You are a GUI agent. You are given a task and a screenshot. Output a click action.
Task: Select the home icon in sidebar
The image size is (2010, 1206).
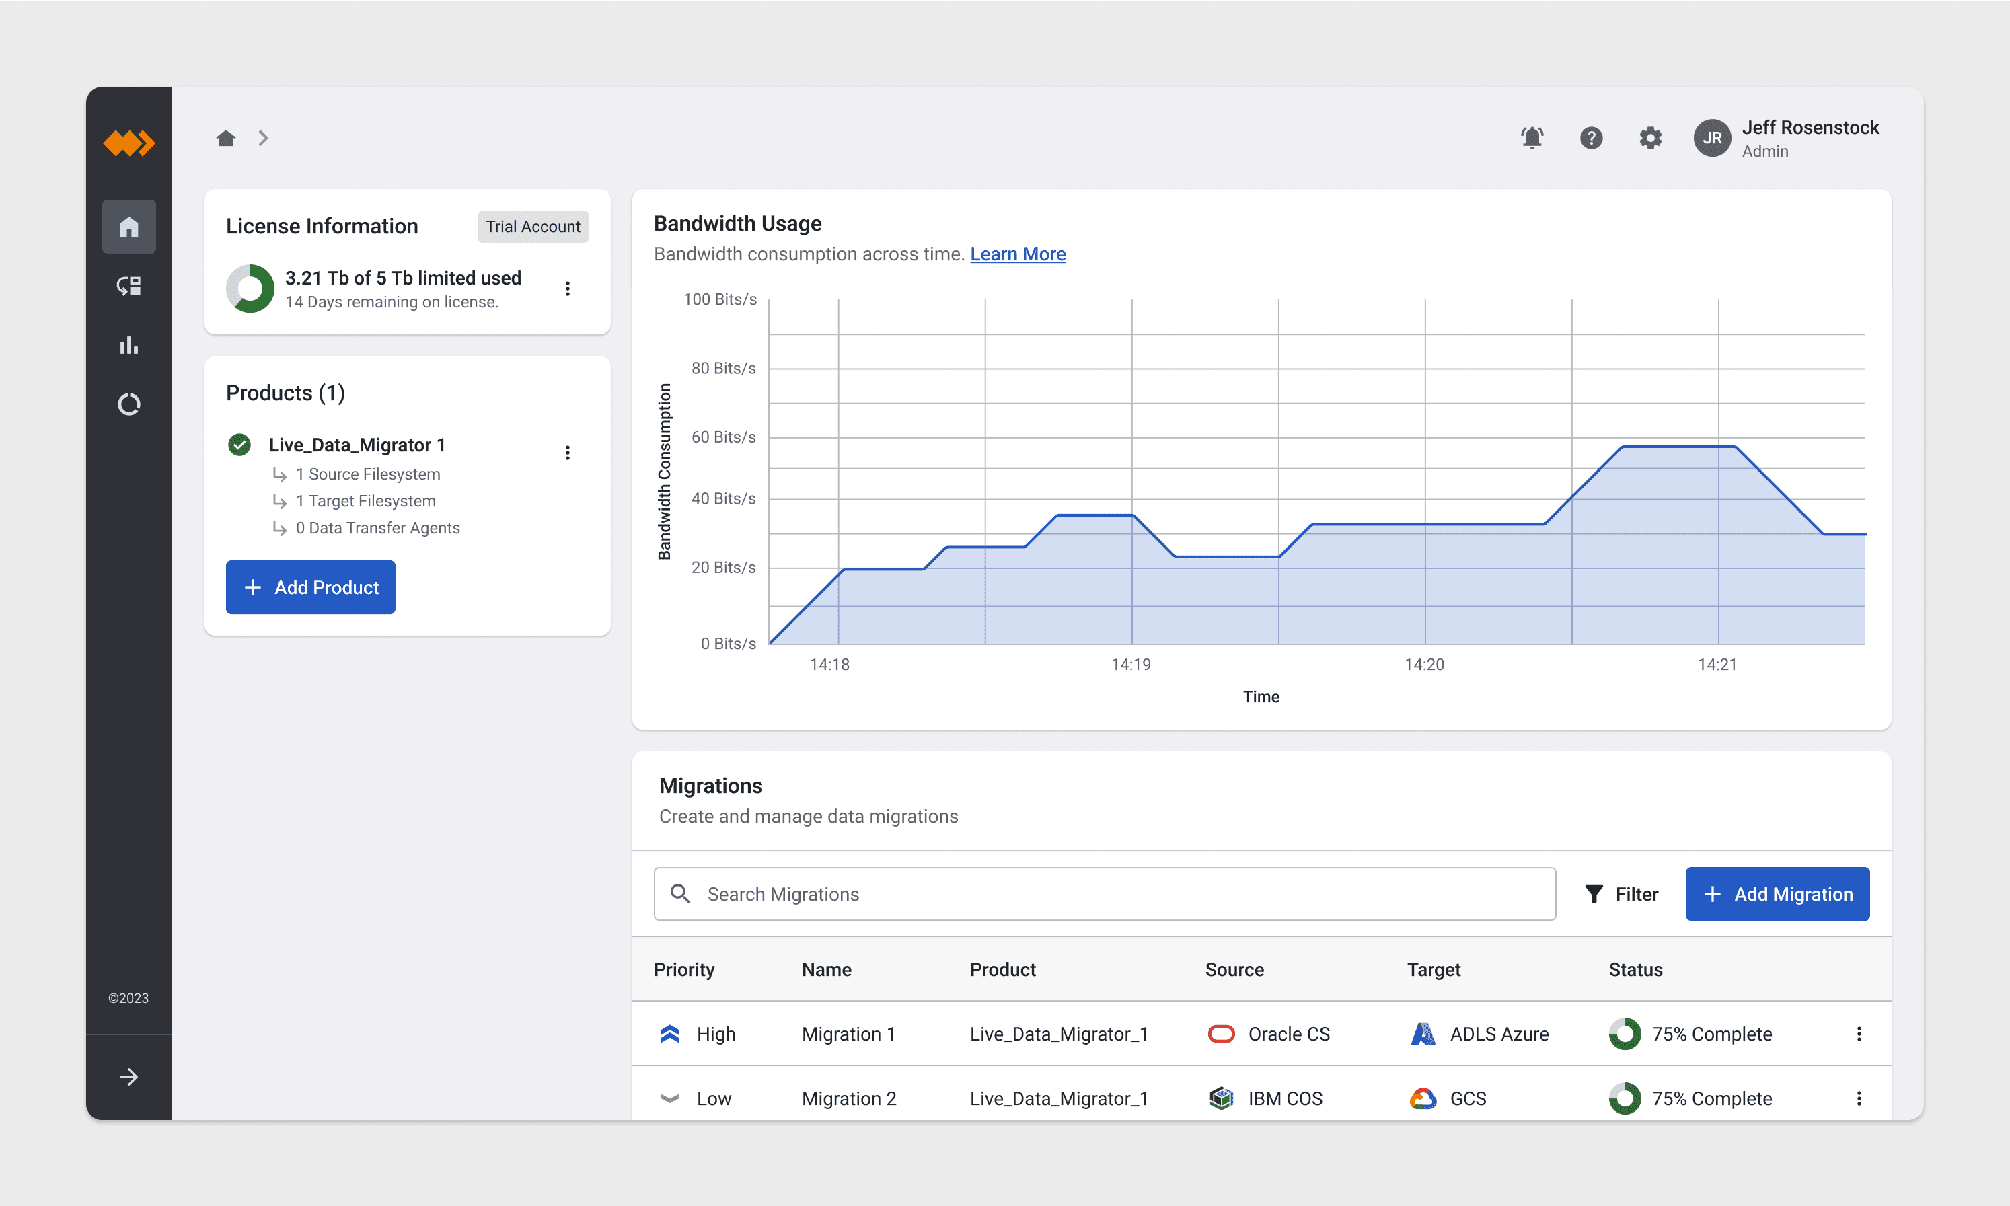coord(128,227)
